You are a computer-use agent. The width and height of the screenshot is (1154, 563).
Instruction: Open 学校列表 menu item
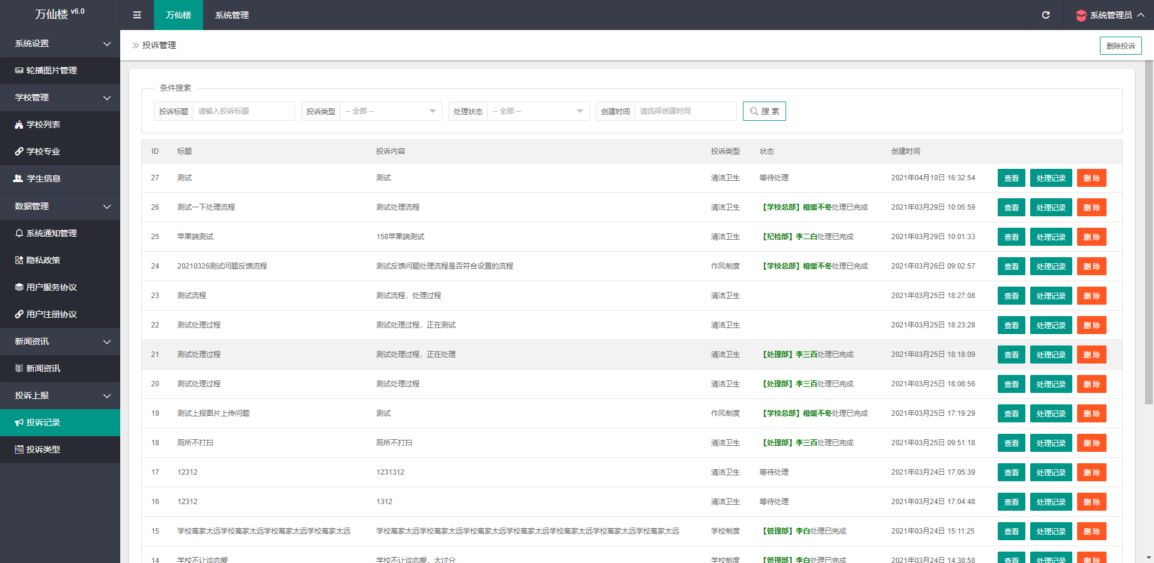click(x=60, y=124)
